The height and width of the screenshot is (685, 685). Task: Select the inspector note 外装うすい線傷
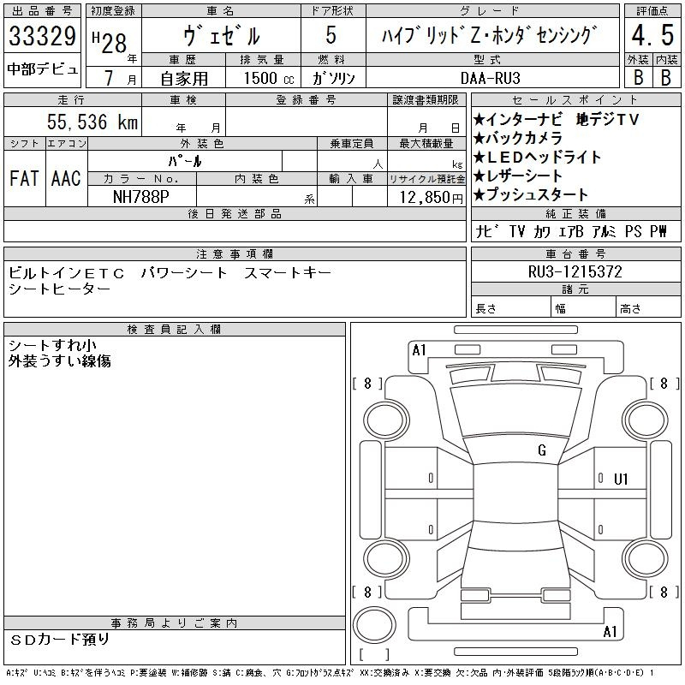(59, 360)
